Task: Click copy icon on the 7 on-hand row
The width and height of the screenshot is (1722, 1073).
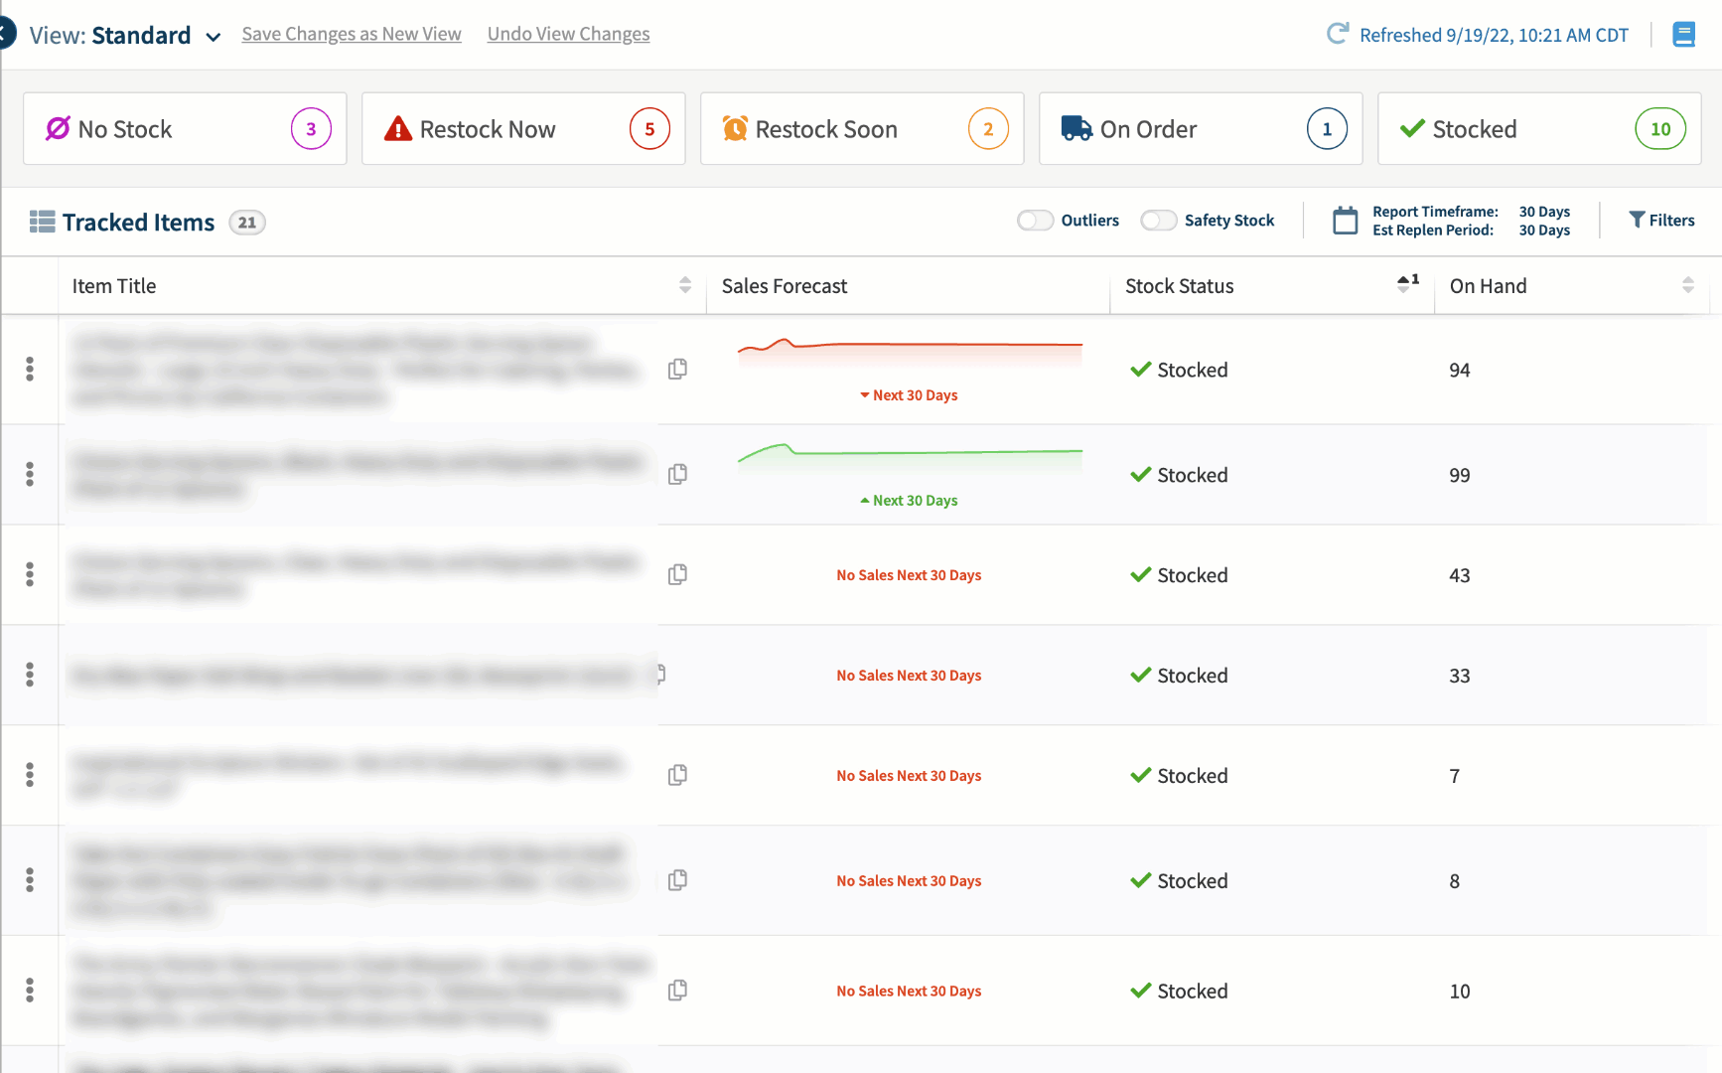Action: click(677, 775)
